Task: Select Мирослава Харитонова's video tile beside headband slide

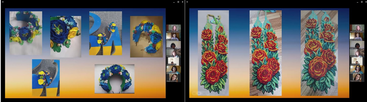Action: 173,28
